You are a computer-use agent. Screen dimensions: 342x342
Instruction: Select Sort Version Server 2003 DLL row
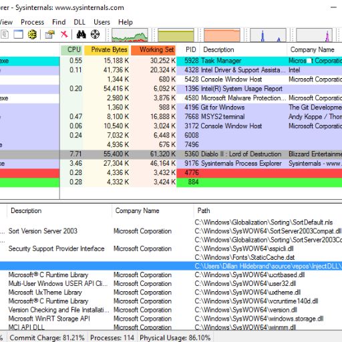[171, 231]
